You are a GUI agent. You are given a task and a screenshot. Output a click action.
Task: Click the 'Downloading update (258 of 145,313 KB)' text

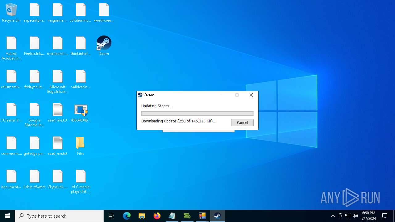179,121
